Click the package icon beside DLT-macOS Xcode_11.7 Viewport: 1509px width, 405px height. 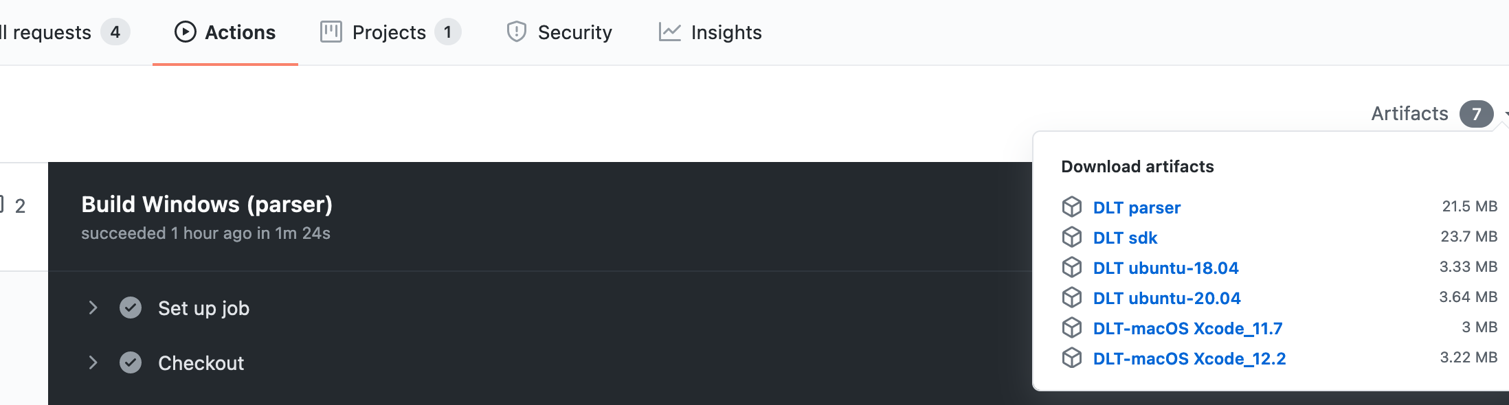click(x=1072, y=327)
